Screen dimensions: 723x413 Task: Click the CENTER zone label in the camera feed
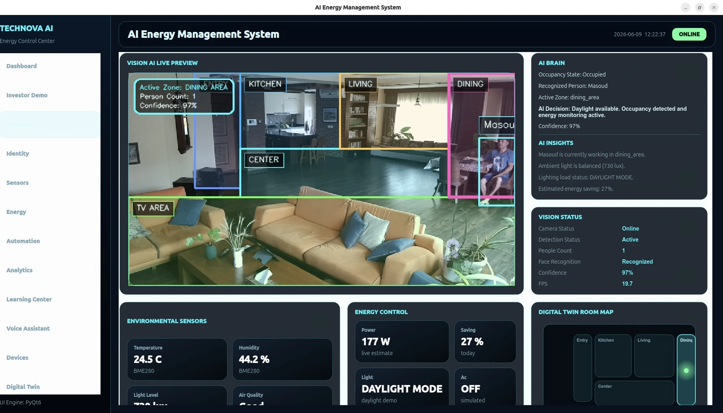pyautogui.click(x=264, y=160)
